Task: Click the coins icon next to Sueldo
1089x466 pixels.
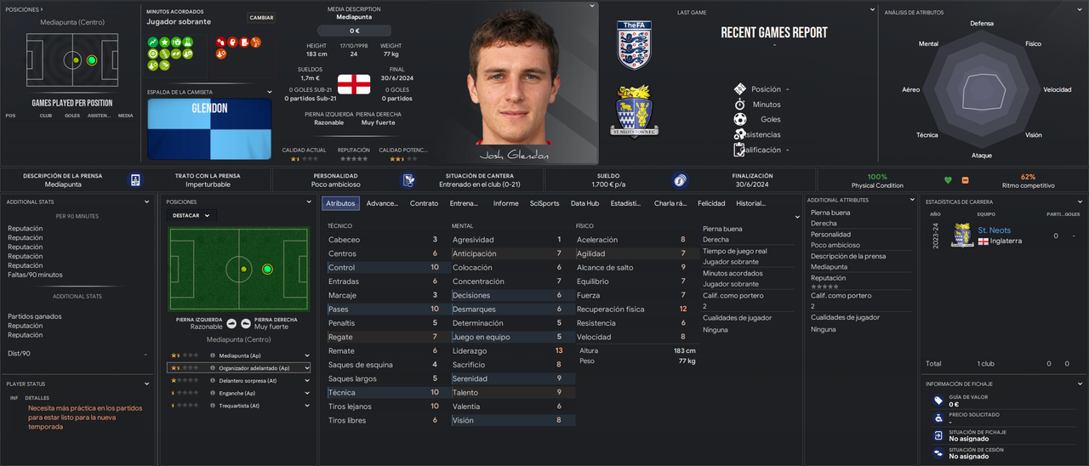Action: [679, 180]
